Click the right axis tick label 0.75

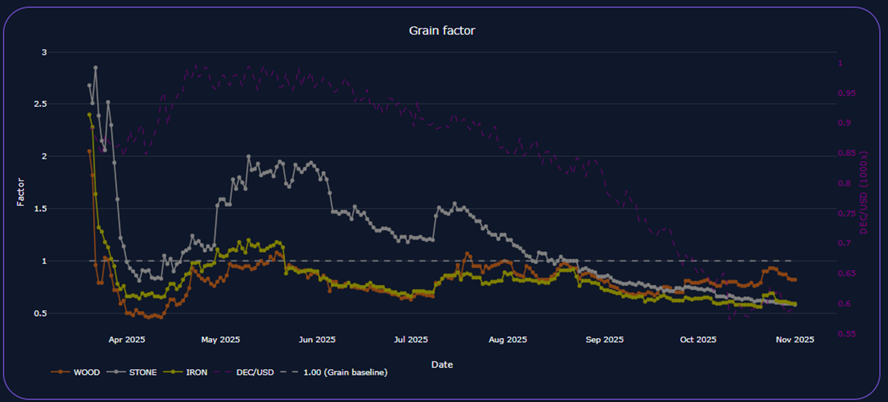[x=847, y=214]
